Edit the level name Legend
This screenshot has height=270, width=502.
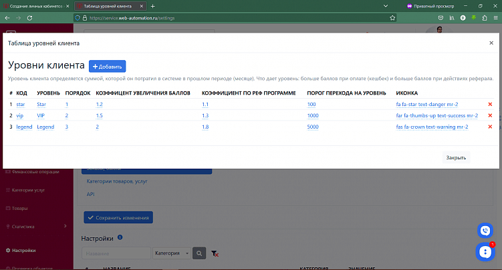tap(45, 127)
